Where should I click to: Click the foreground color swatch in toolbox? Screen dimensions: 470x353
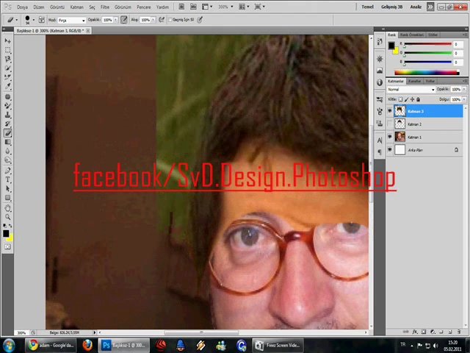click(x=6, y=234)
